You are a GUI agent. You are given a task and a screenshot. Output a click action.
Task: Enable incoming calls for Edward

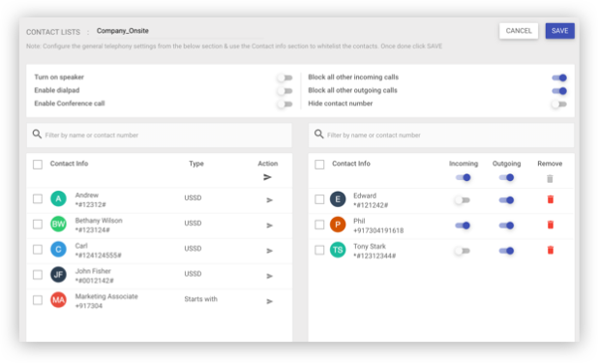pyautogui.click(x=463, y=199)
